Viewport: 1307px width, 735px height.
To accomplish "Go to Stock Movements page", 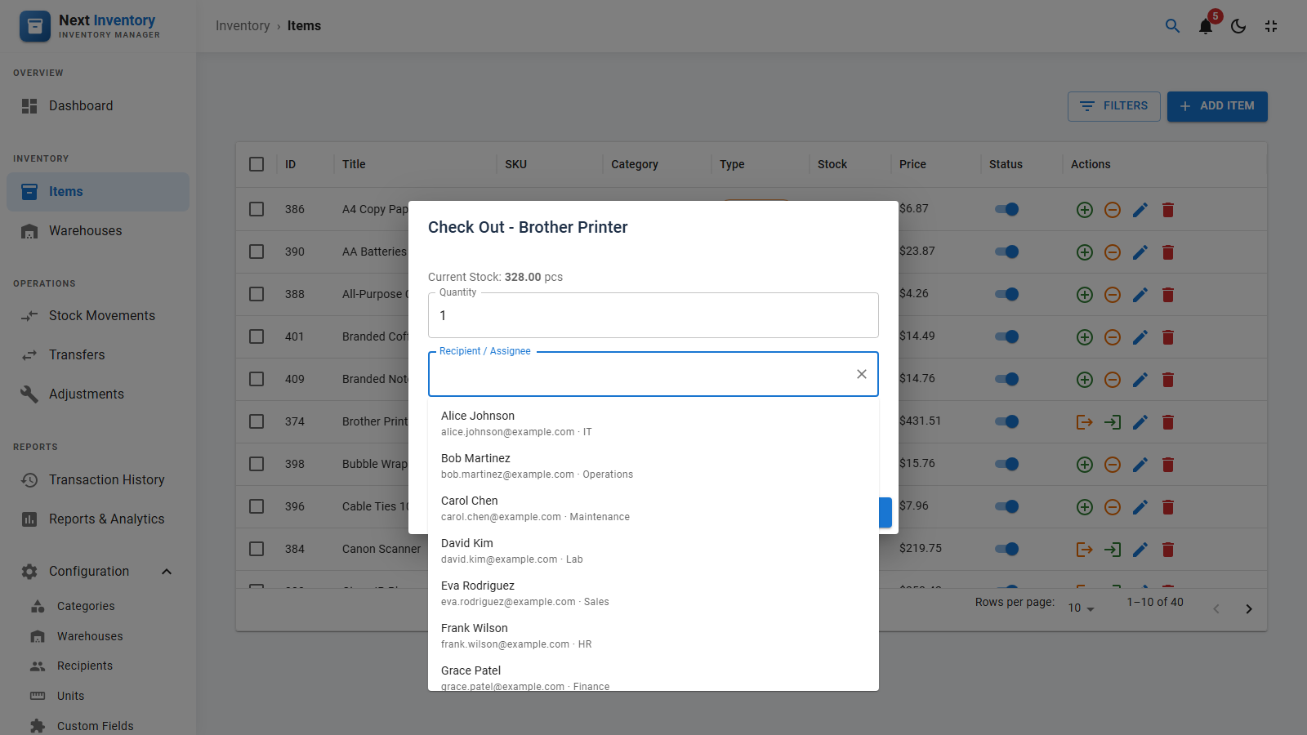I will pos(98,316).
